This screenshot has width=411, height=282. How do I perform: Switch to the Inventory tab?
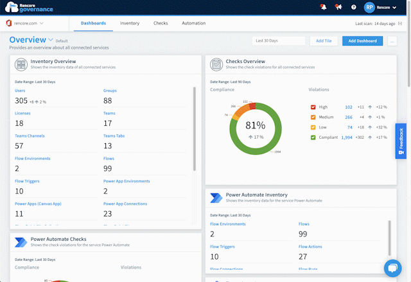click(130, 23)
